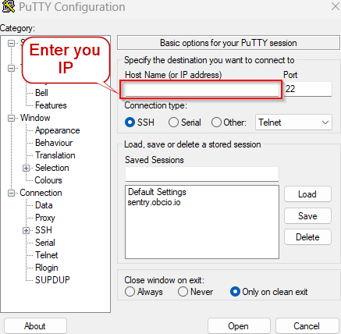Click the Save session button

(307, 216)
